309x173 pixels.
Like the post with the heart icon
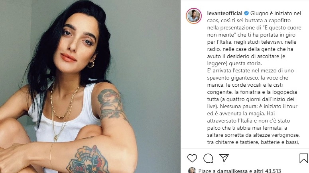(x=192, y=158)
